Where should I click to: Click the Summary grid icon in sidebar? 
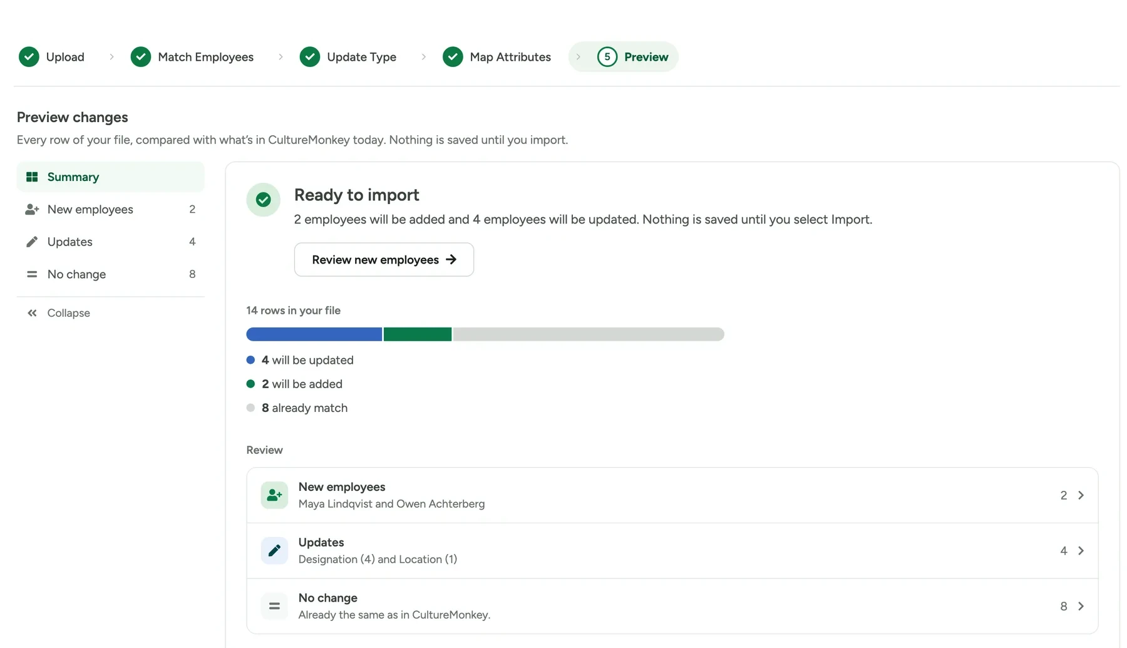32,177
